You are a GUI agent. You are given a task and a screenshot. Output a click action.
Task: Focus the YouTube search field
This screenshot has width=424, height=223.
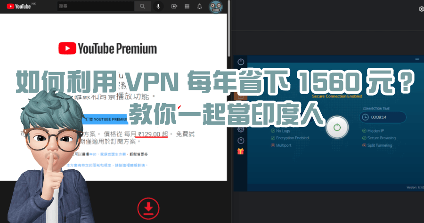[x=96, y=6]
